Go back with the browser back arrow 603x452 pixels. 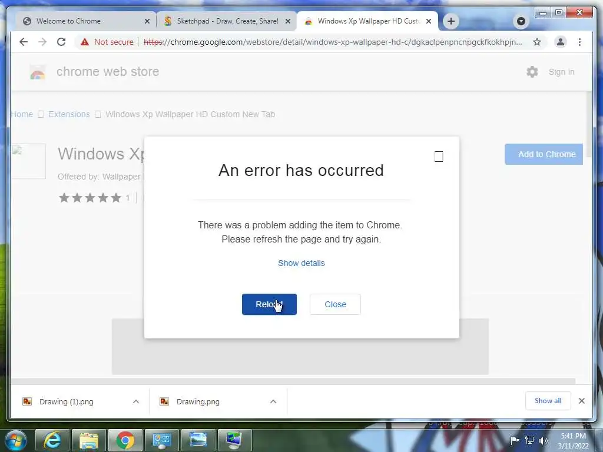click(24, 42)
